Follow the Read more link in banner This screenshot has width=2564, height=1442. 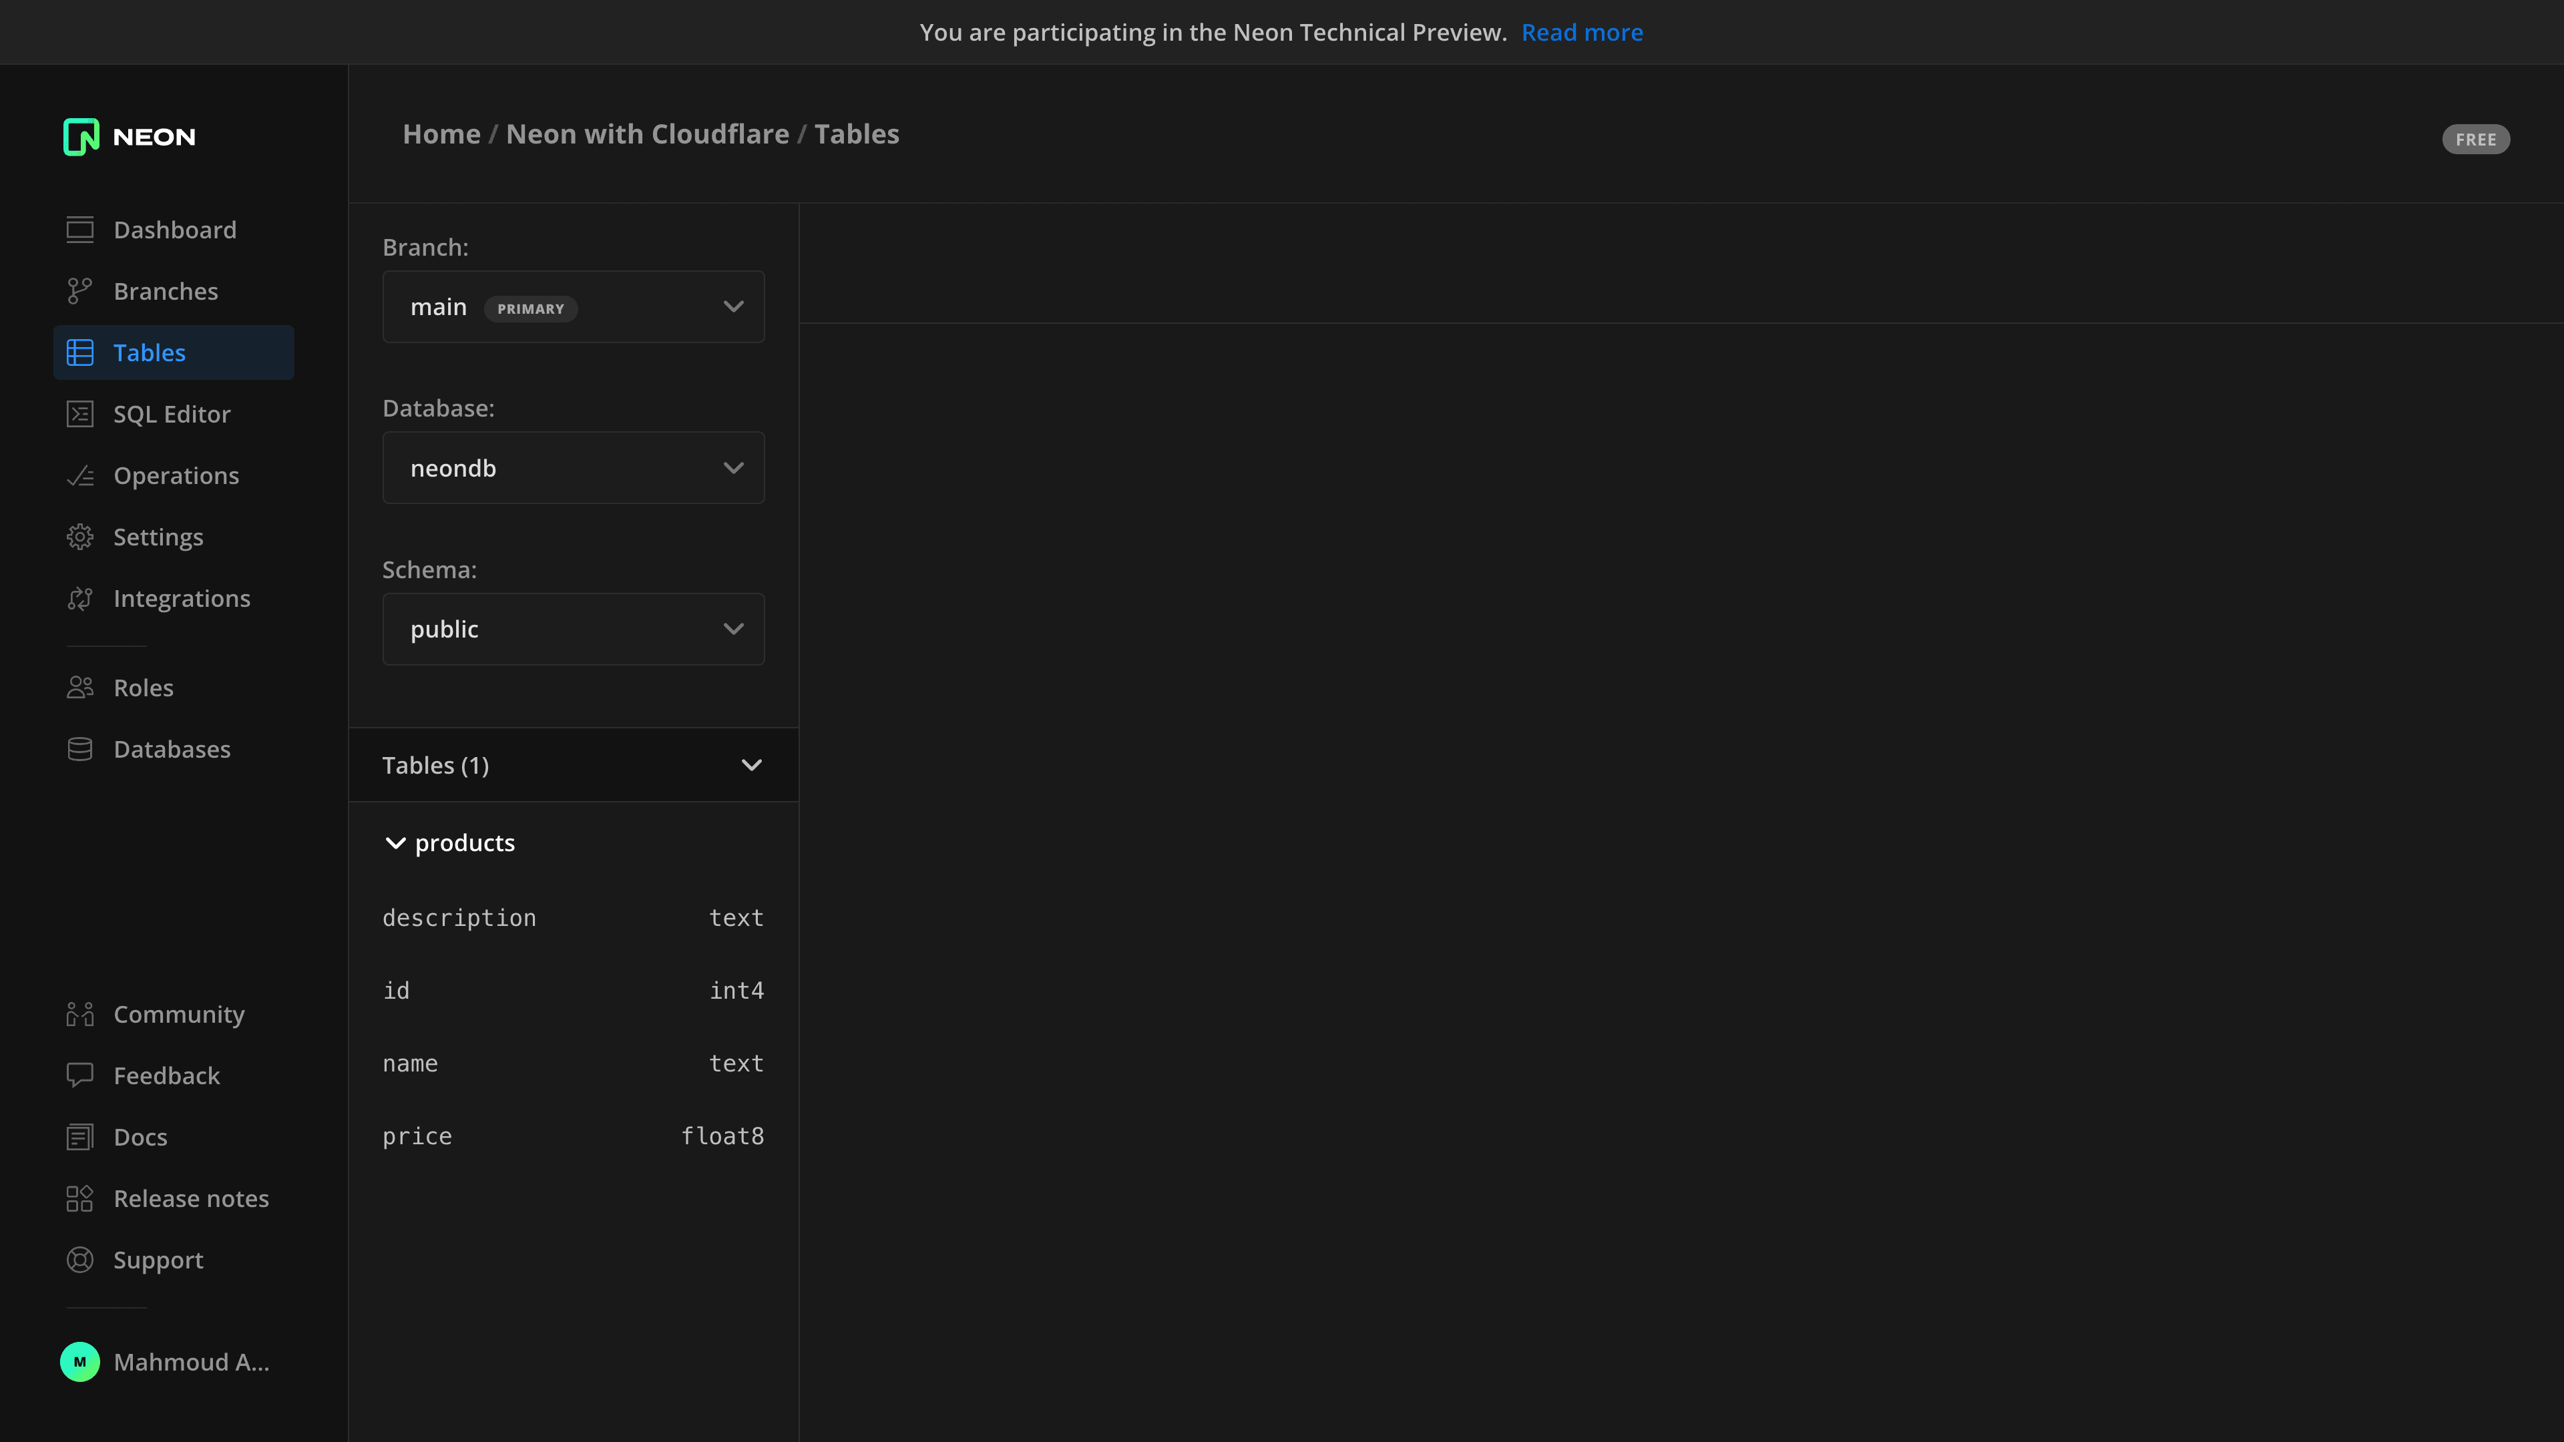(x=1582, y=33)
